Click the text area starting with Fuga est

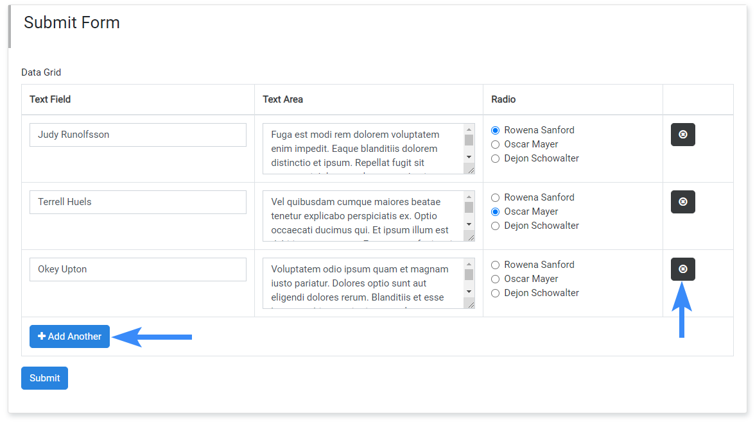[x=363, y=149]
